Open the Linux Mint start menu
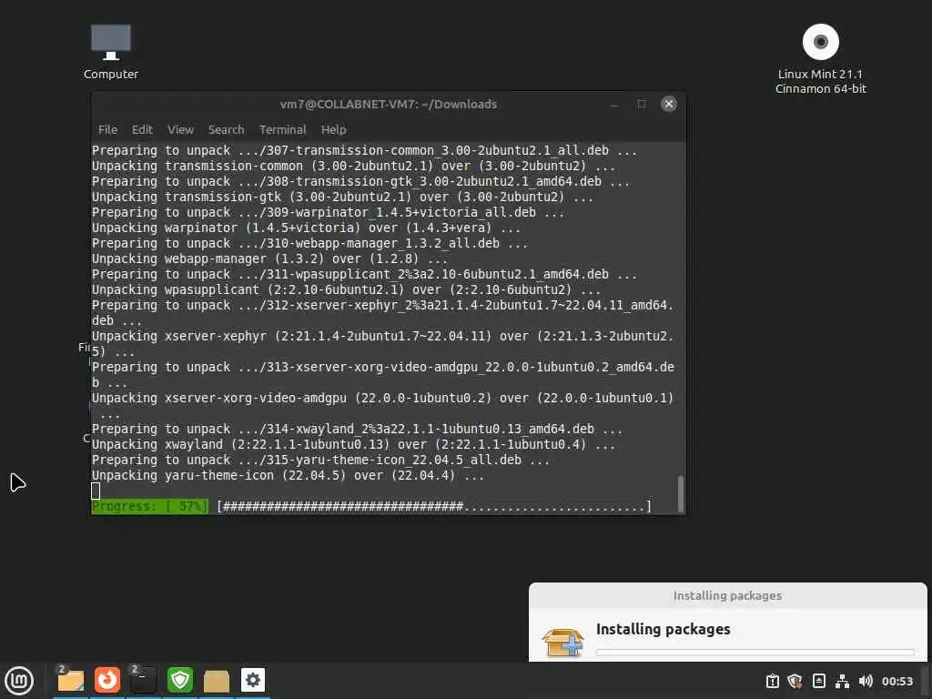 [x=19, y=681]
